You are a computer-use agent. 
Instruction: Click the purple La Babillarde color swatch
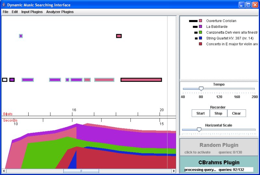point(201,27)
